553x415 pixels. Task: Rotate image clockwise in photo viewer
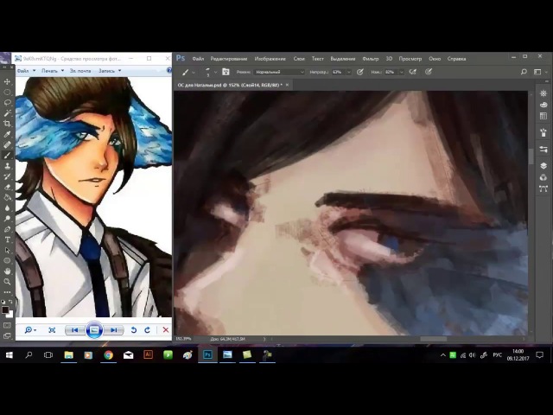(148, 330)
